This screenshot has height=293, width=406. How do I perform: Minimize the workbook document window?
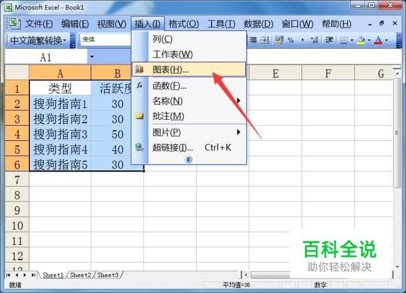pyautogui.click(x=370, y=24)
